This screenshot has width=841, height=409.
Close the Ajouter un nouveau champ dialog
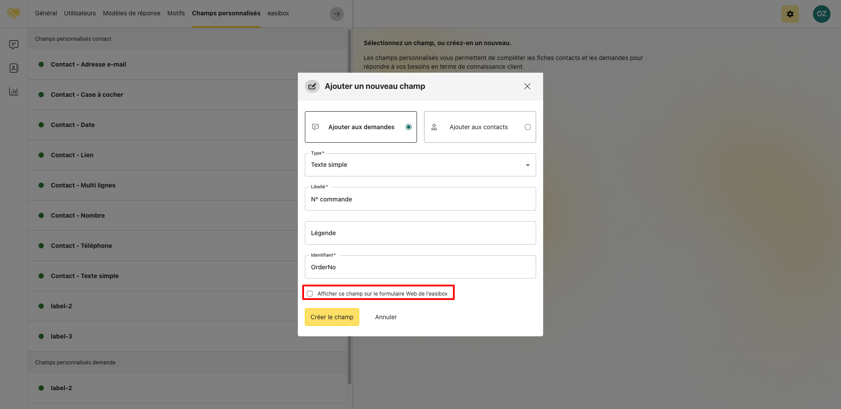coord(527,86)
